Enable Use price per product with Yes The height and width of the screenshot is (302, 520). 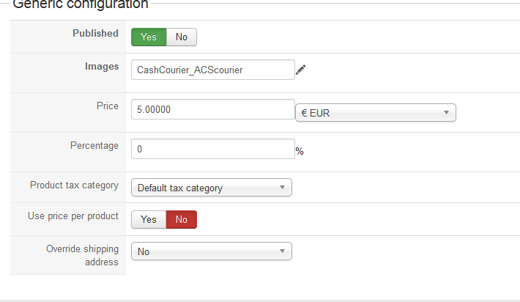(149, 219)
